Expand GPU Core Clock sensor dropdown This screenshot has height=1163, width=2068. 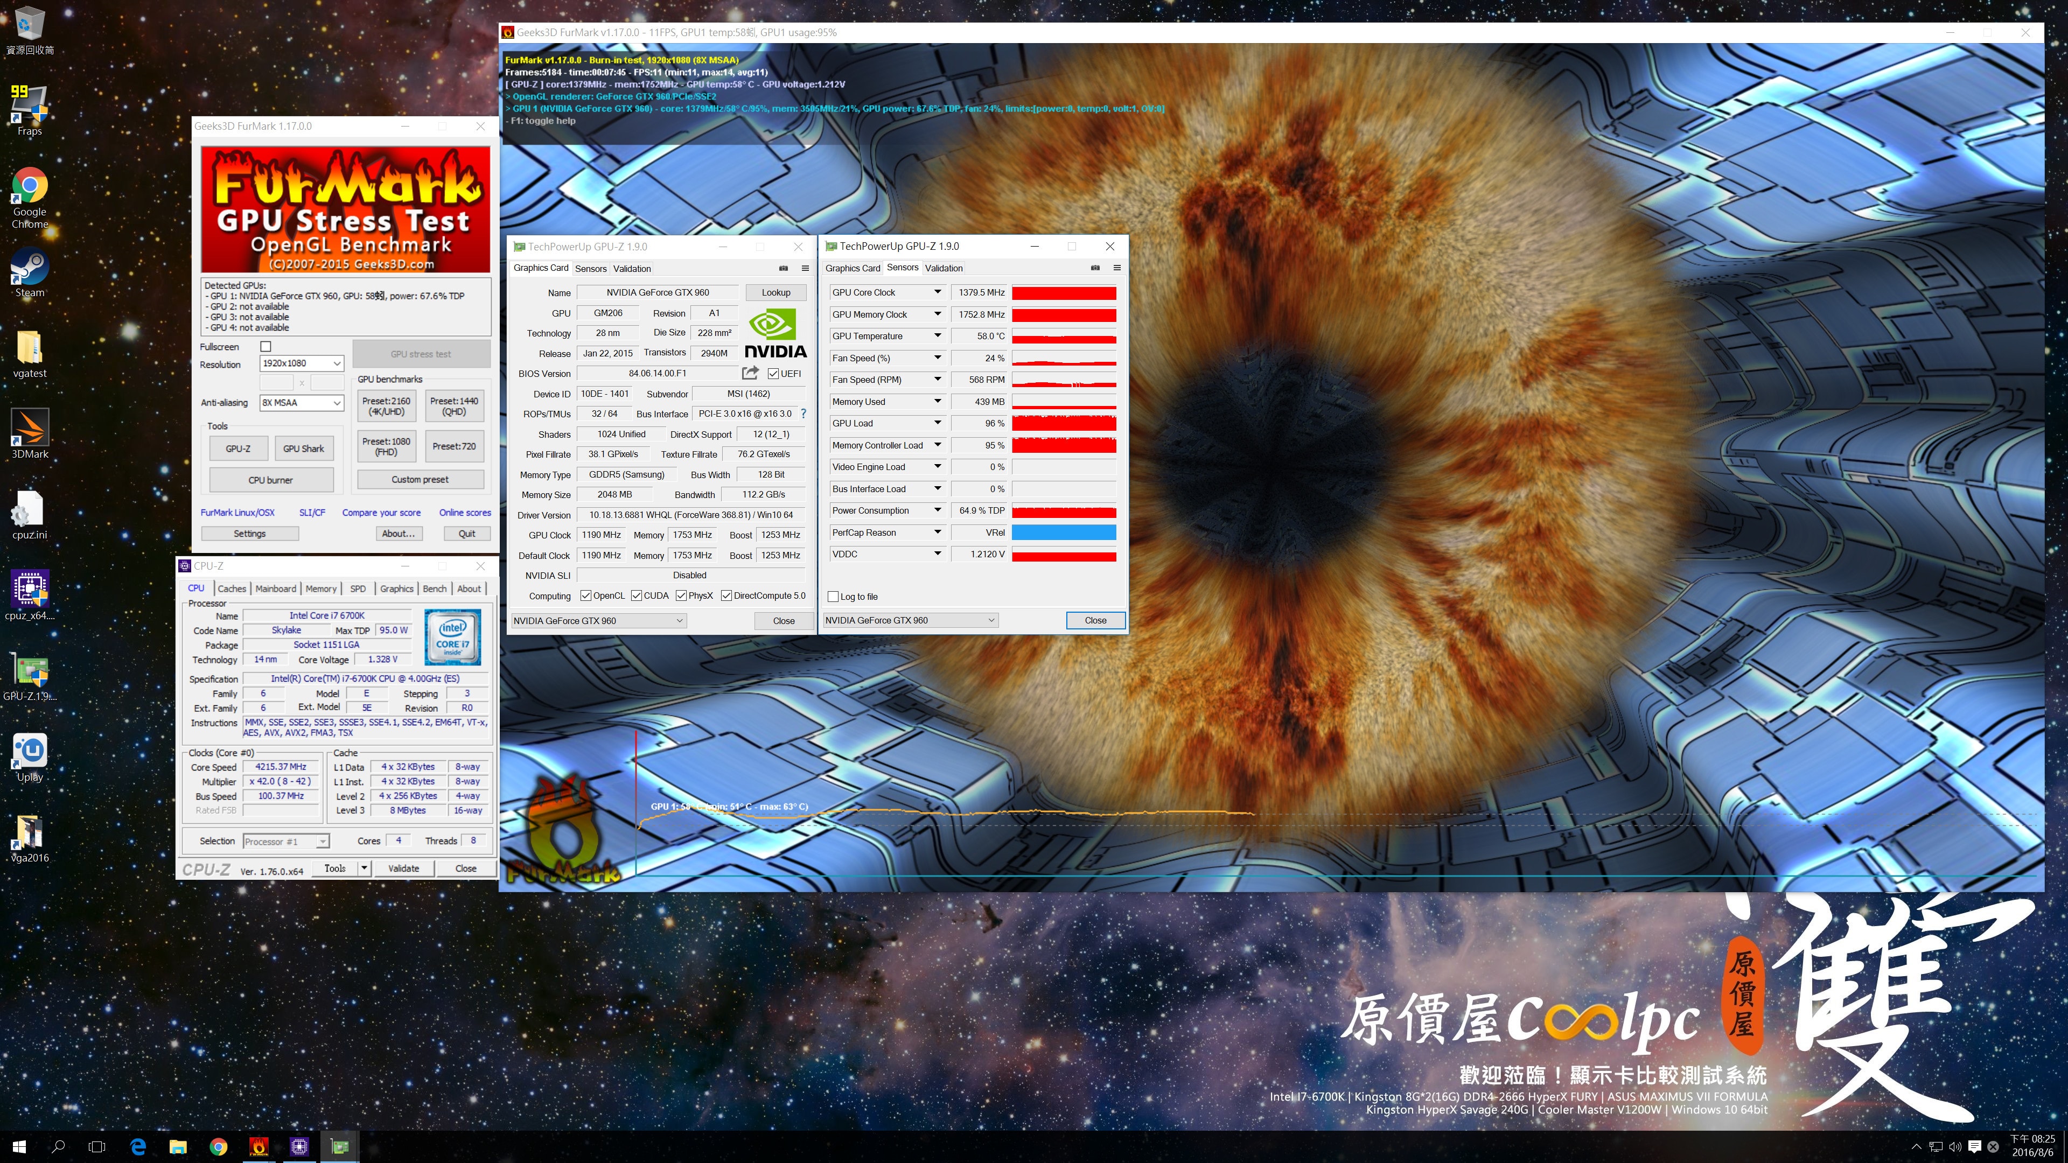937,292
